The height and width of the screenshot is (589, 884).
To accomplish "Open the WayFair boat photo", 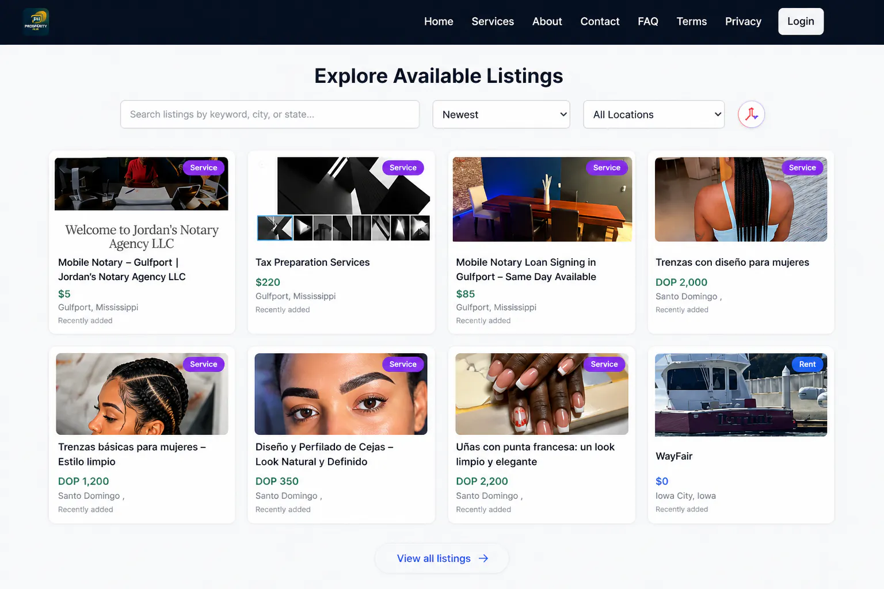I will point(741,395).
